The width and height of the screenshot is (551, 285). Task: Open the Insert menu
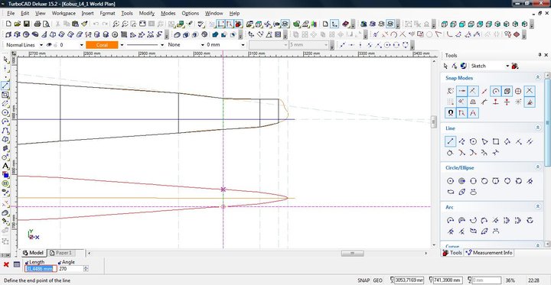[x=87, y=13]
